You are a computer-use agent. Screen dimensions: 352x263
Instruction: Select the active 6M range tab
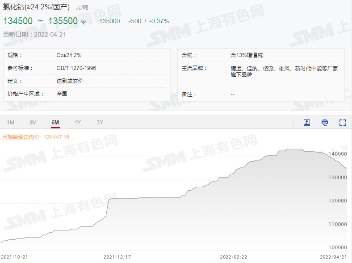point(55,123)
